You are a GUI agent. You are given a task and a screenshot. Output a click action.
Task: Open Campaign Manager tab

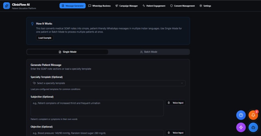point(127,6)
